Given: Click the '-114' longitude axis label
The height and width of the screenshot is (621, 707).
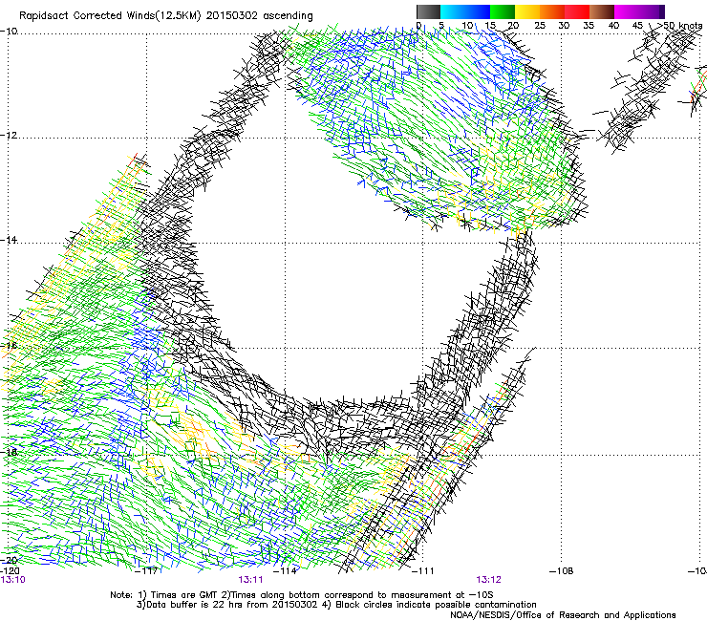Looking at the screenshot, I should [x=286, y=571].
